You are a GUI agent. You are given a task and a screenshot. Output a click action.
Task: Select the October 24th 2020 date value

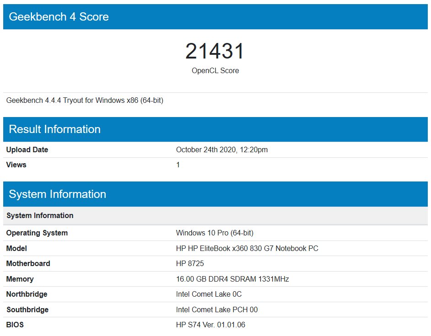[x=222, y=150]
